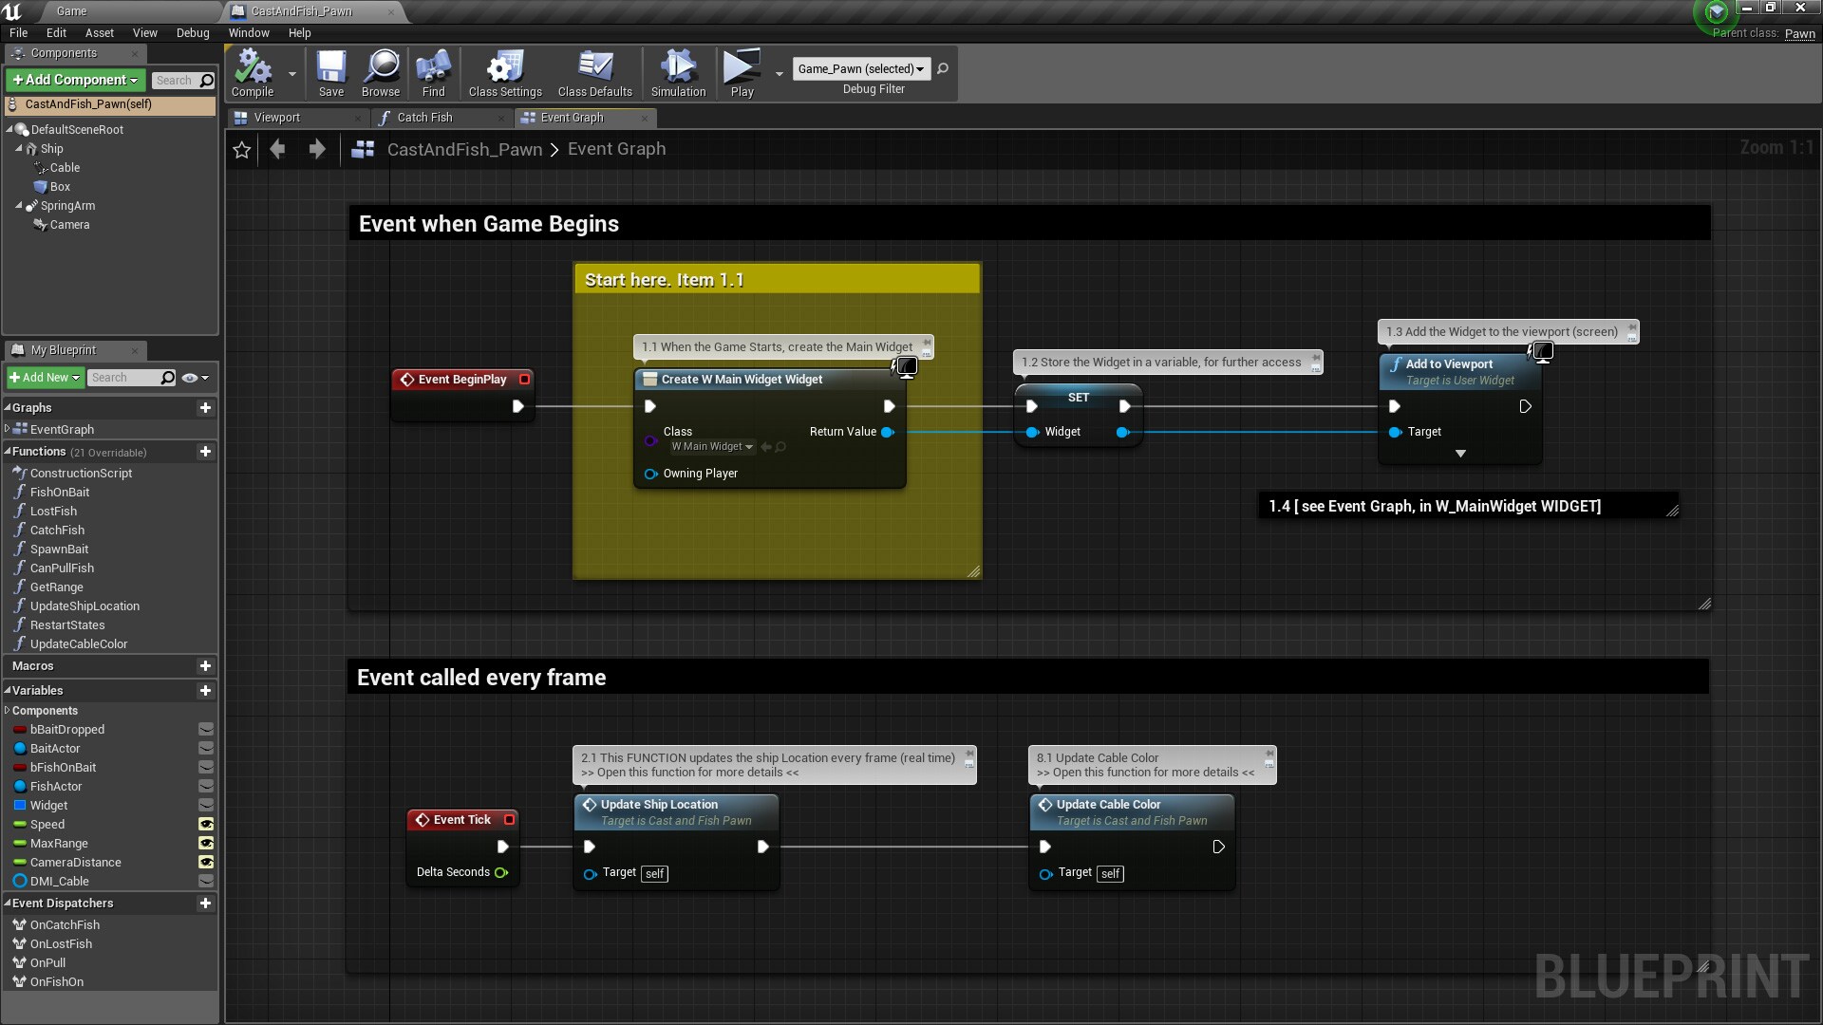Screen dimensions: 1823x1025
Task: Switch to the Viewport tab
Action: [278, 118]
